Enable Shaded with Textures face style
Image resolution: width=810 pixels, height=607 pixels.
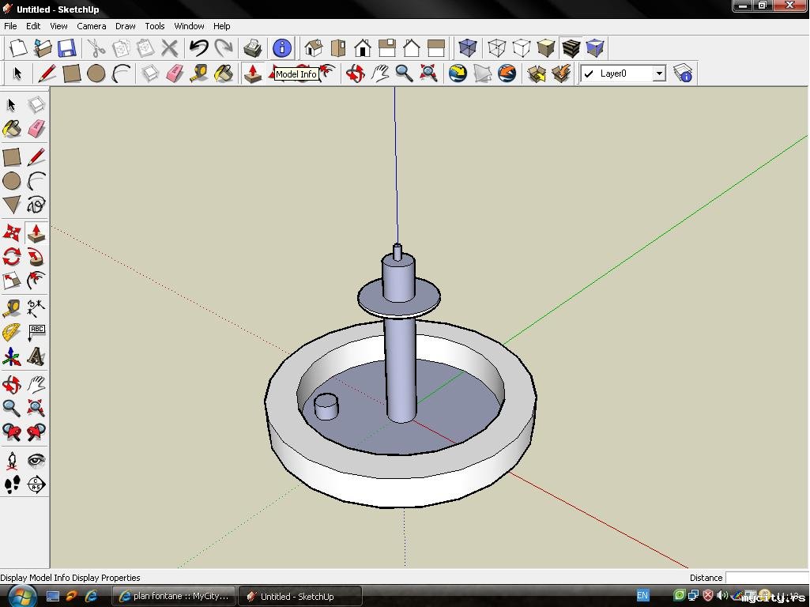click(571, 48)
